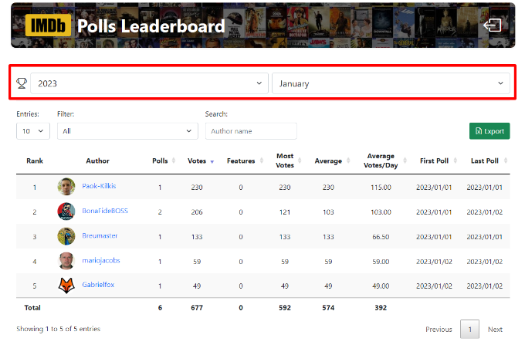This screenshot has width=525, height=345.
Task: Click Breumaster avatar image
Action: [x=66, y=236]
